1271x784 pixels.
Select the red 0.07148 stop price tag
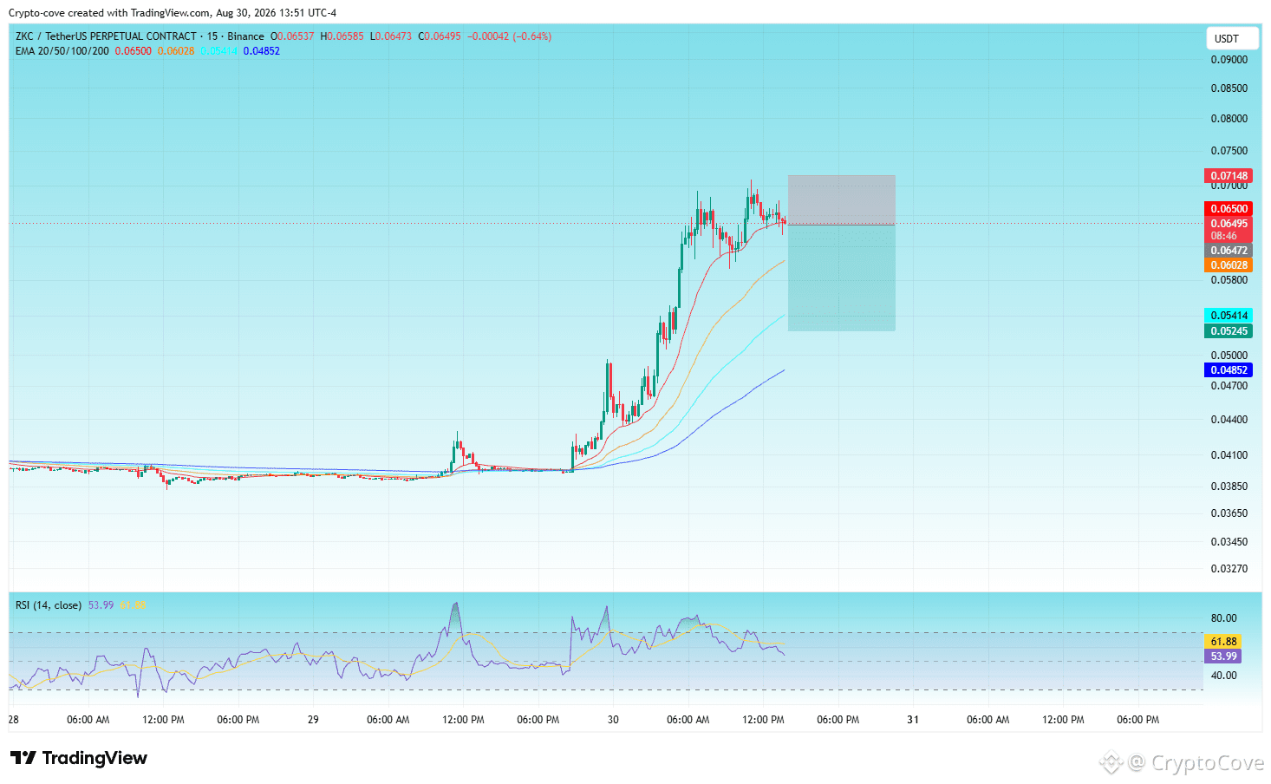click(x=1229, y=176)
